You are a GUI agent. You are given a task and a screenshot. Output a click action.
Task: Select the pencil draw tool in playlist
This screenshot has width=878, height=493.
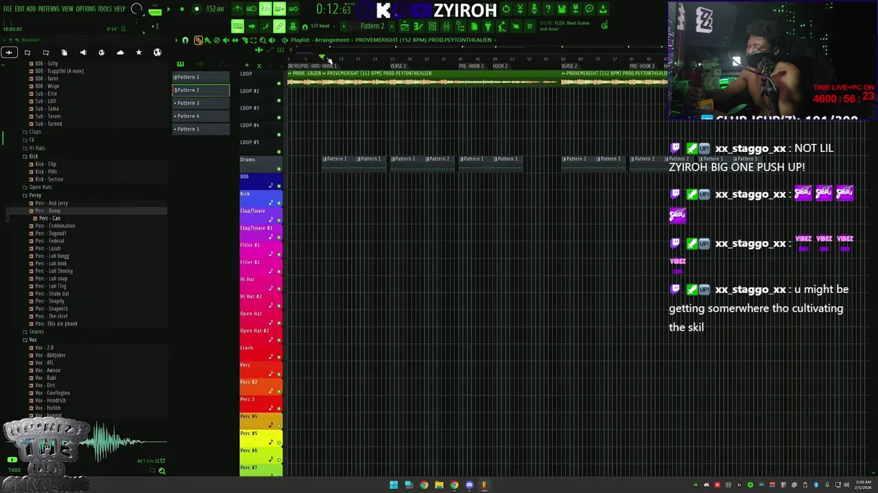point(198,40)
